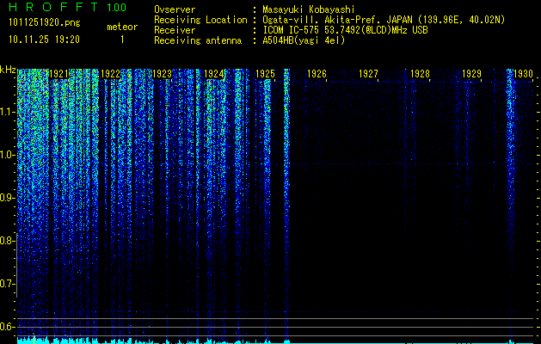Image resolution: width=541 pixels, height=344 pixels.
Task: Click the yellow peak marker in level graph
Action: point(34,339)
